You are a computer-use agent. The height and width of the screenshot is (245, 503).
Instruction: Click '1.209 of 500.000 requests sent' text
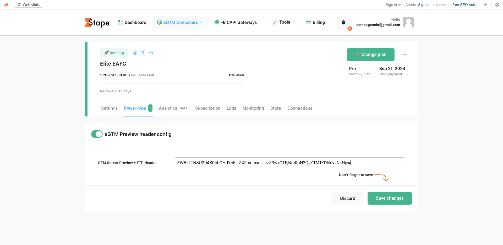[x=127, y=75]
